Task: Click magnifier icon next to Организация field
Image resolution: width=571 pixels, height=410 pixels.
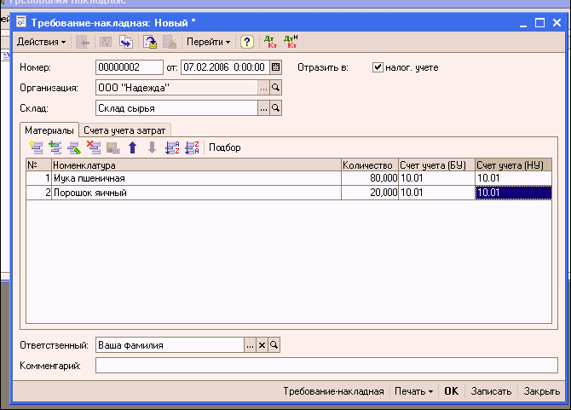Action: 275,88
